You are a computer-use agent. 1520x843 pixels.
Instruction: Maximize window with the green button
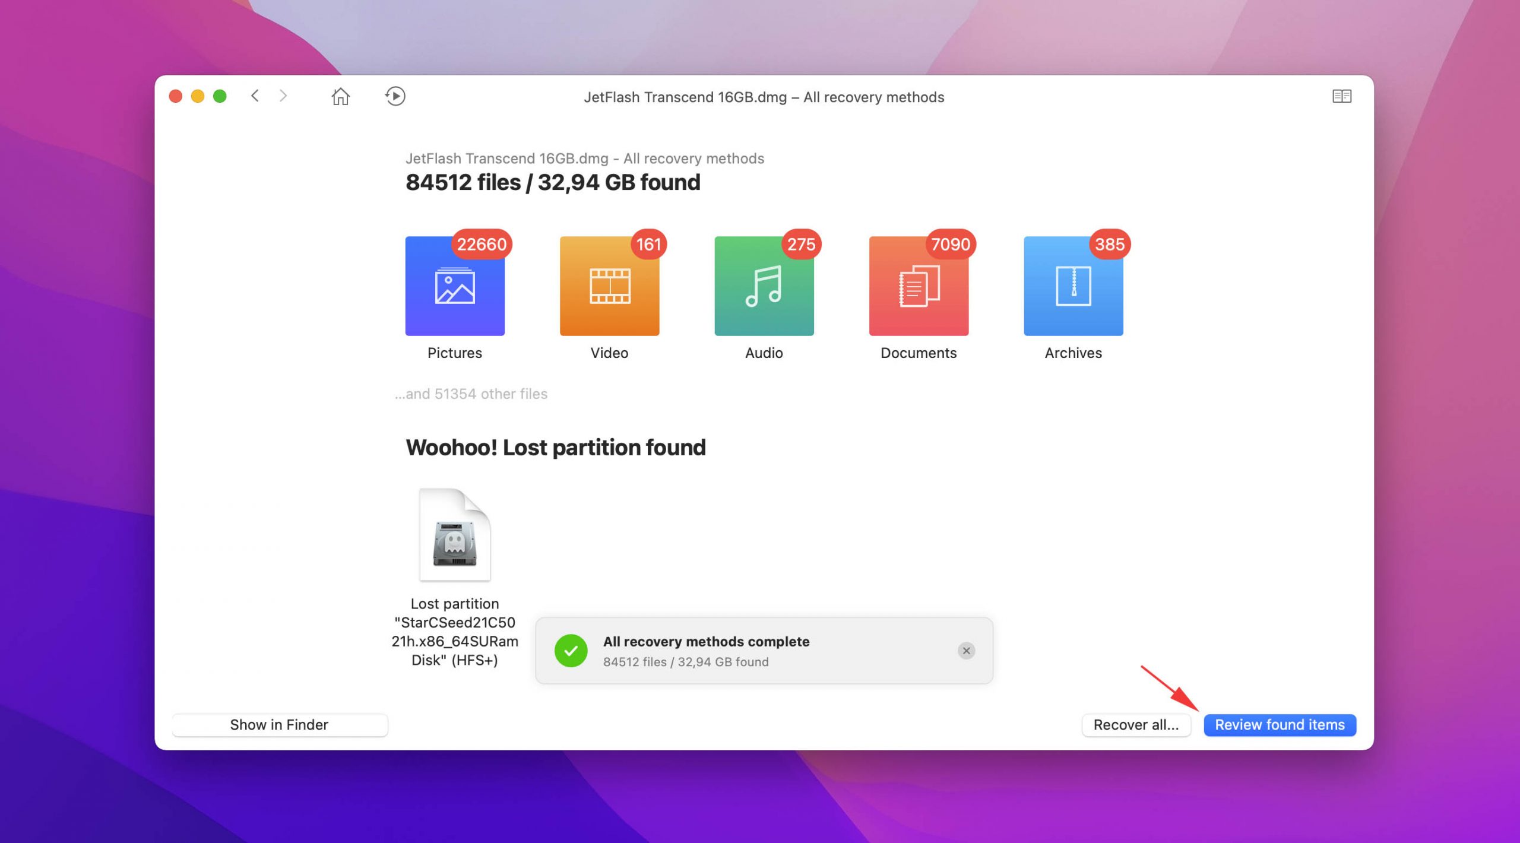220,96
